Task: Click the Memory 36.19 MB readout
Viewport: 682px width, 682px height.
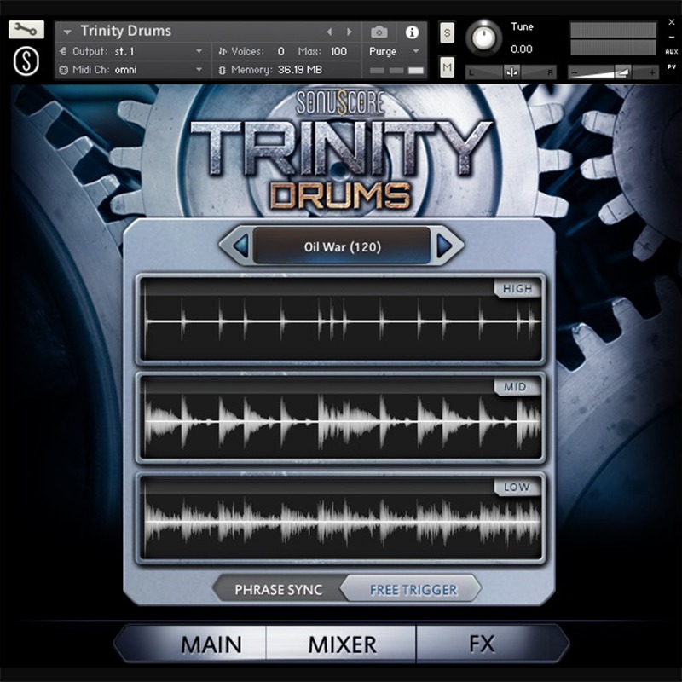Action: point(300,70)
